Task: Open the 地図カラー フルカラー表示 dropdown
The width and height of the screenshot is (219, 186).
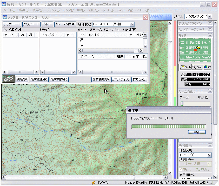Action: coord(209,164)
